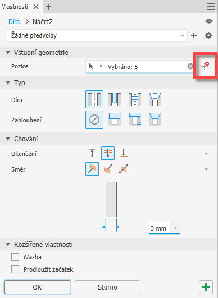Click the Díra breadcrumb link
Viewport: 218px width, 298px height.
tap(14, 22)
